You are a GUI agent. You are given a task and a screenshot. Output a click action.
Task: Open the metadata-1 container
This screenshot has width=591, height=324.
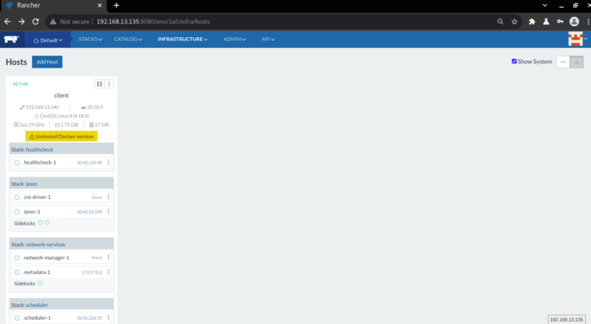35,272
